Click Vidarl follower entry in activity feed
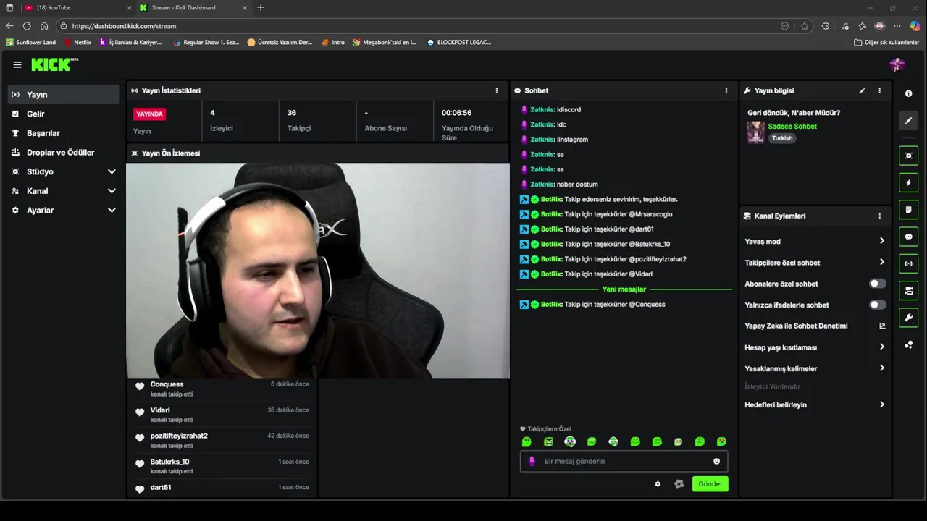This screenshot has width=927, height=521. 222,415
